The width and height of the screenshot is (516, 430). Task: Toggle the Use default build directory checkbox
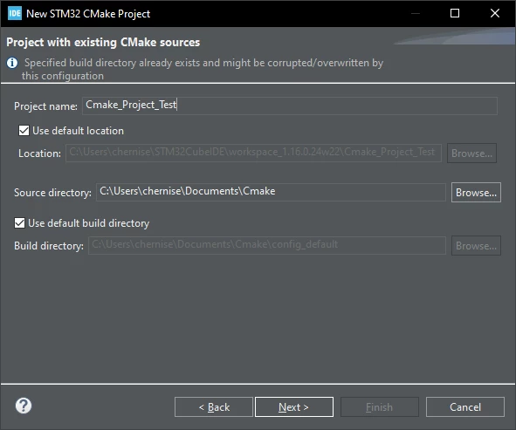pos(19,223)
